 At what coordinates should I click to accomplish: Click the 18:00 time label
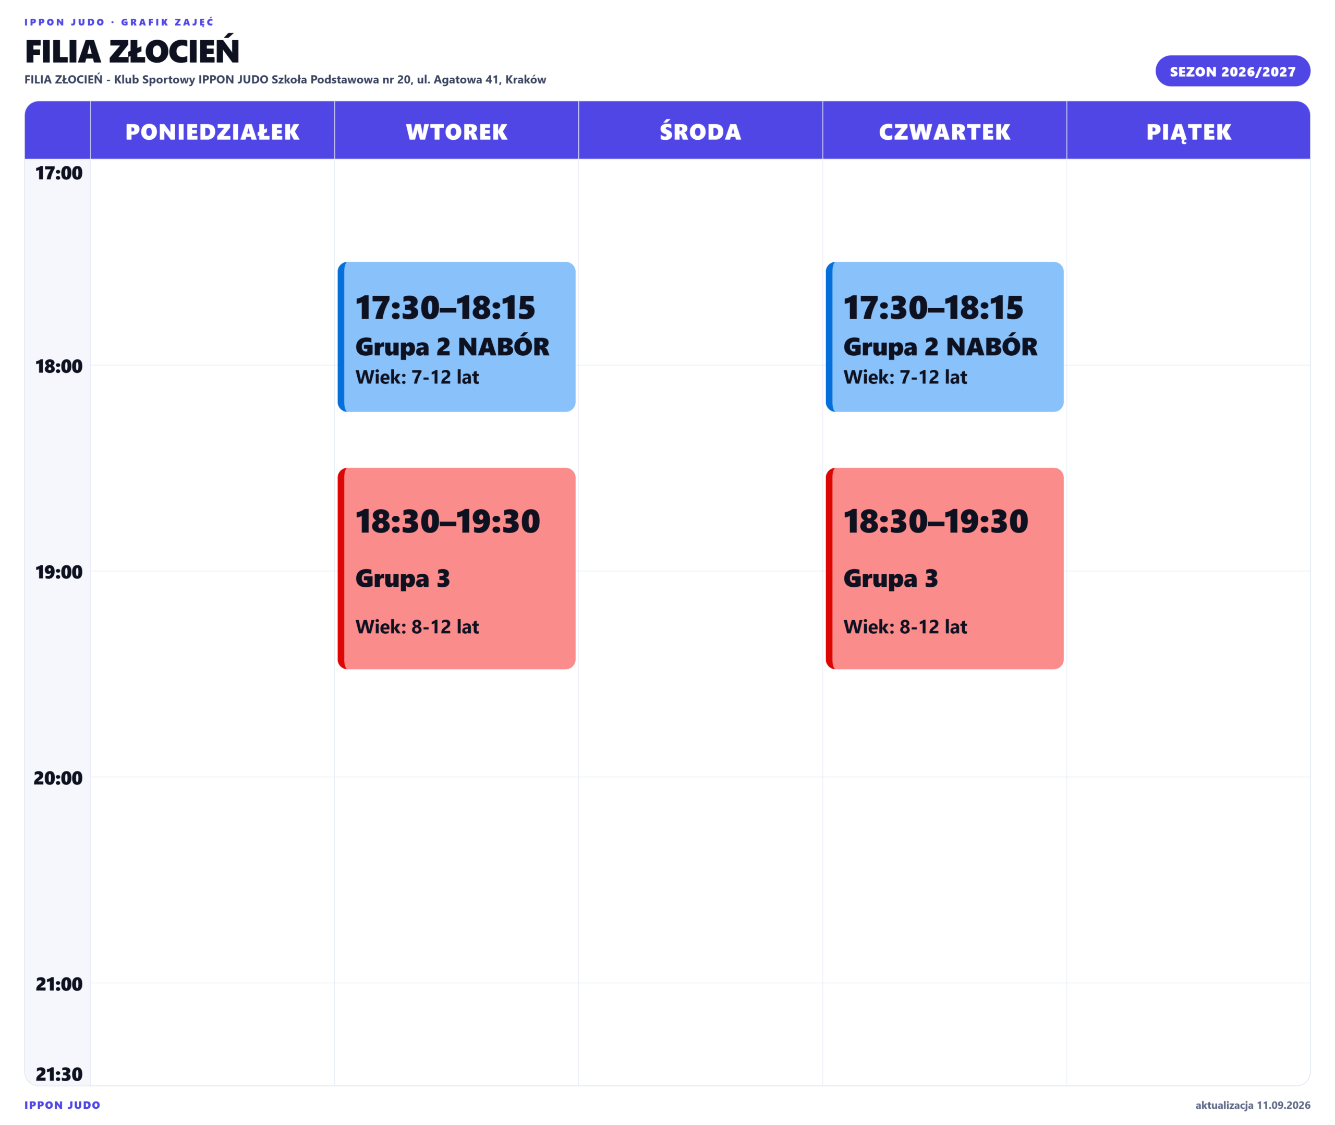coord(58,366)
